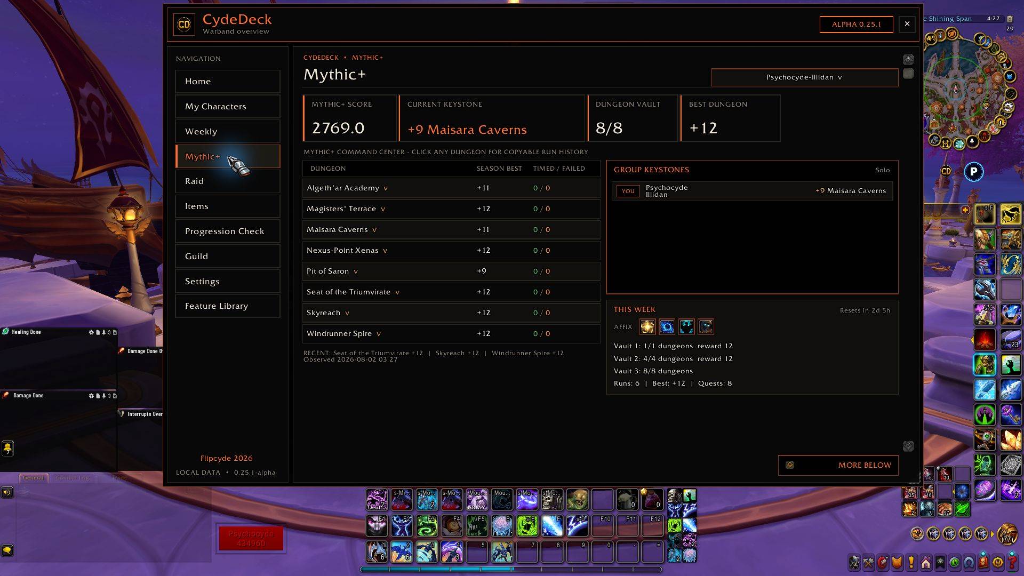Open the in-game shop coin icon
The image size is (1024, 576).
tap(998, 562)
